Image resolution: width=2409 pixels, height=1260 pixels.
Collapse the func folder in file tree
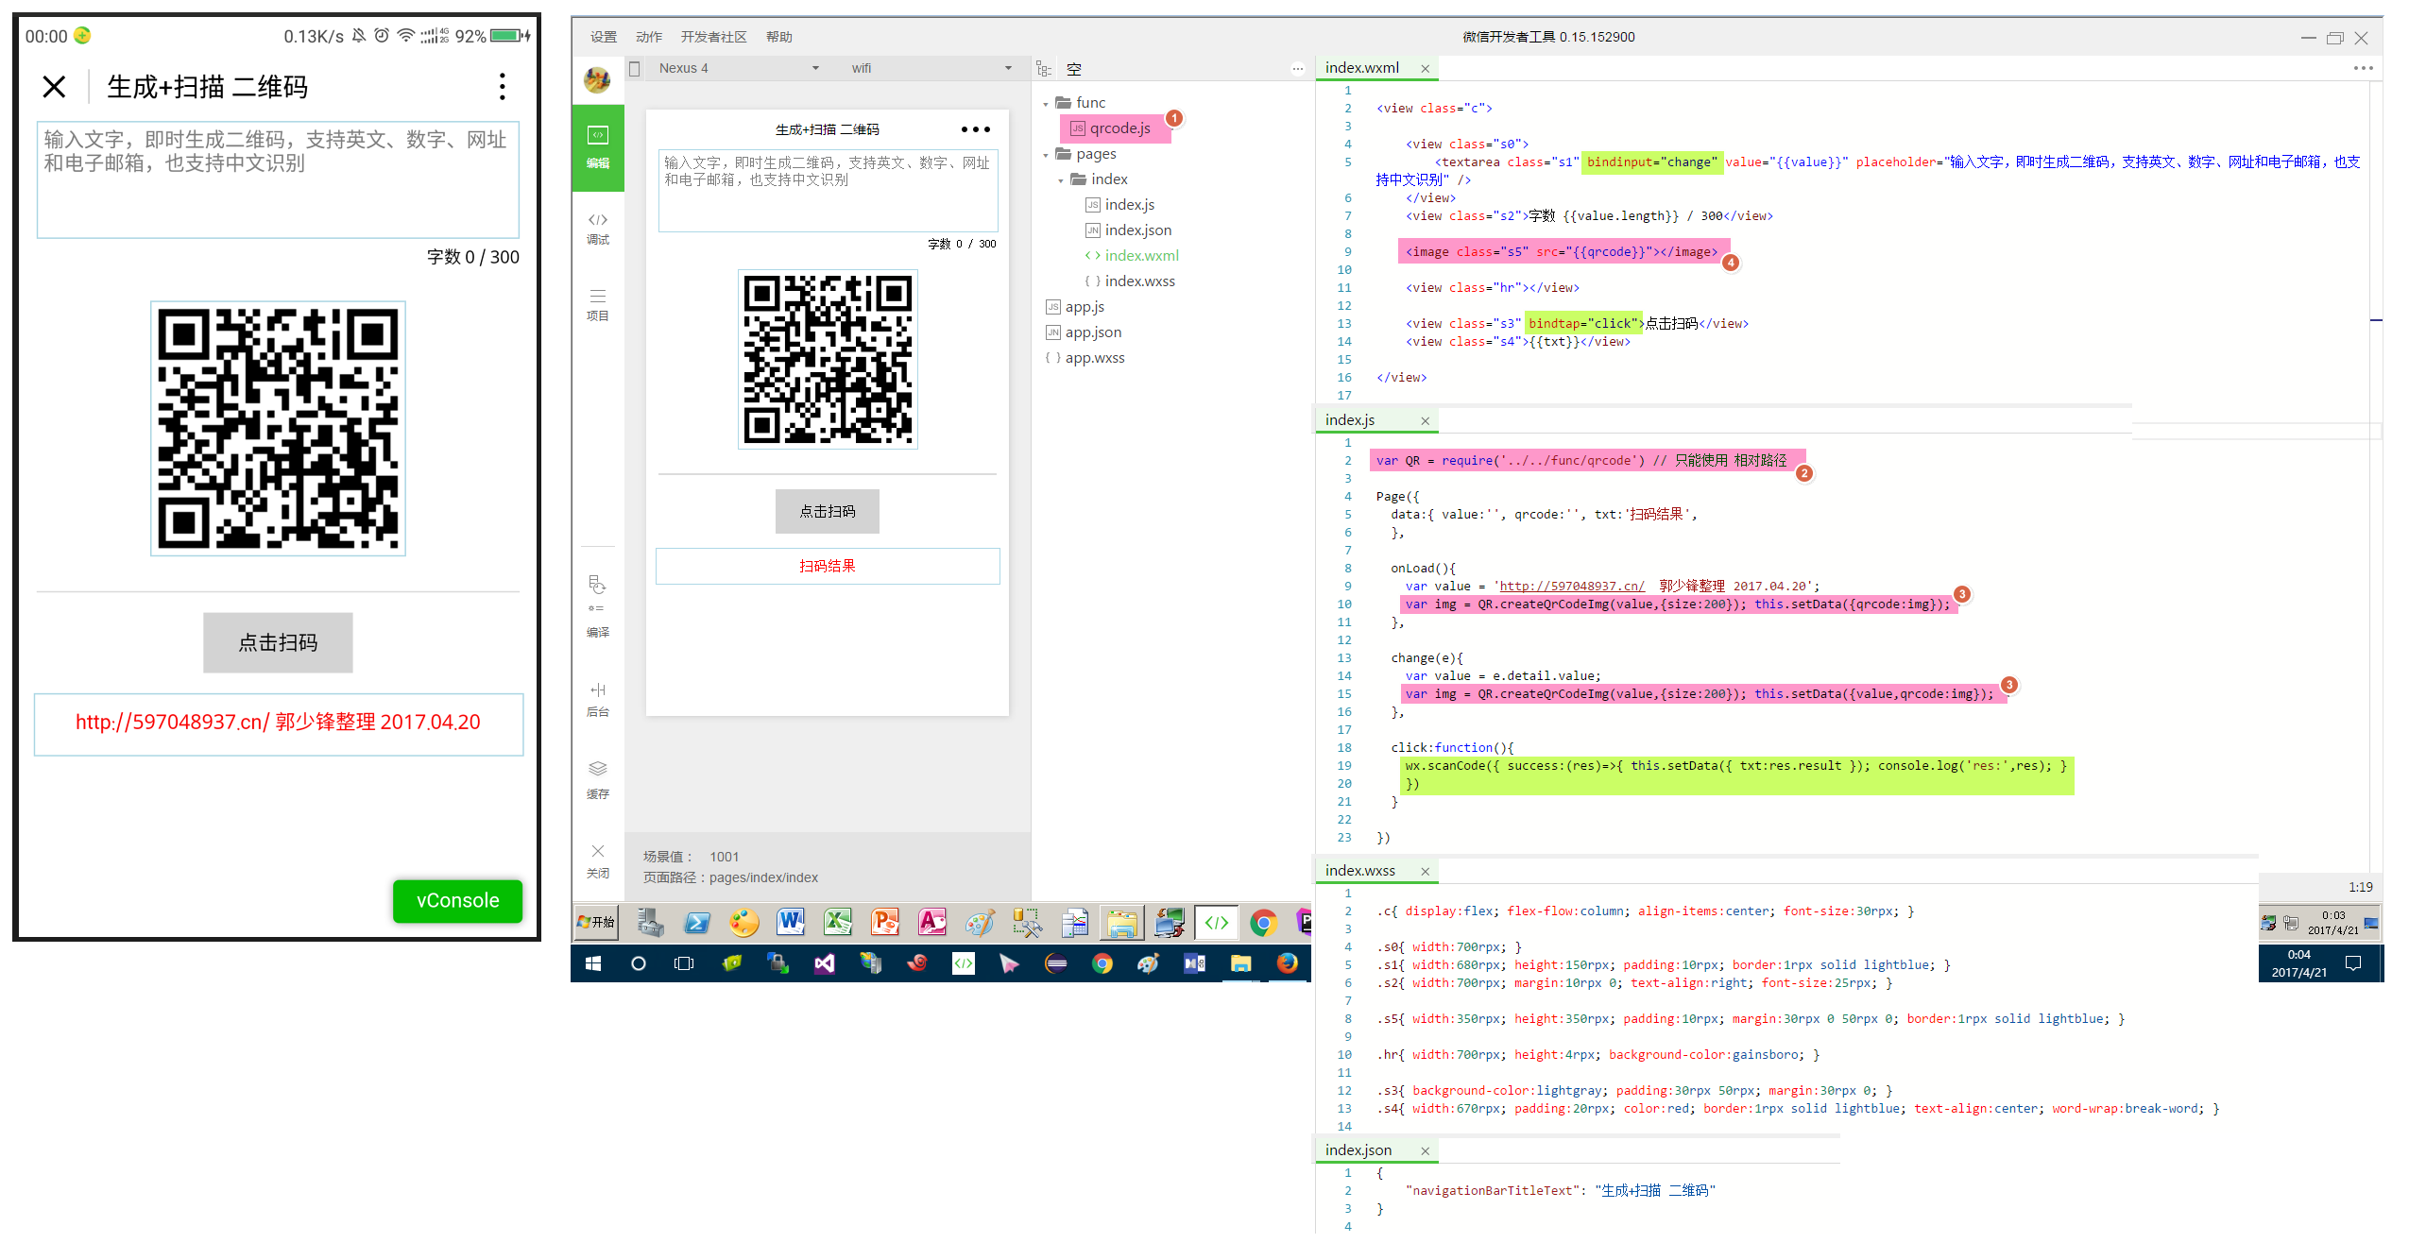(x=1046, y=103)
